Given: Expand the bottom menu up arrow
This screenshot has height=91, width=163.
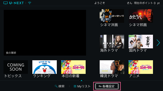Looking at the screenshot, I should [x=81, y=80].
